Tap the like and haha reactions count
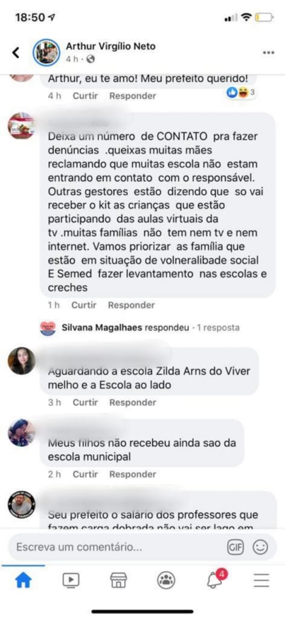The width and height of the screenshot is (285, 619). click(242, 92)
